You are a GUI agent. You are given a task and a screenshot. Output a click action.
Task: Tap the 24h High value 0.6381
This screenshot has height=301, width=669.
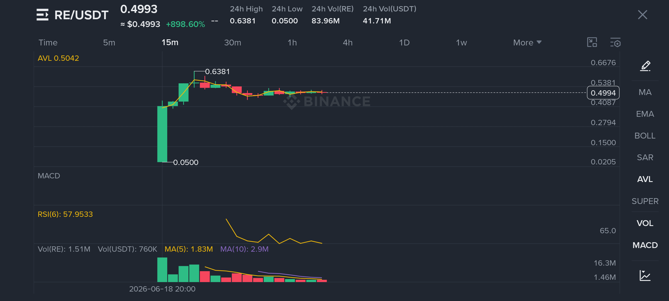click(243, 21)
